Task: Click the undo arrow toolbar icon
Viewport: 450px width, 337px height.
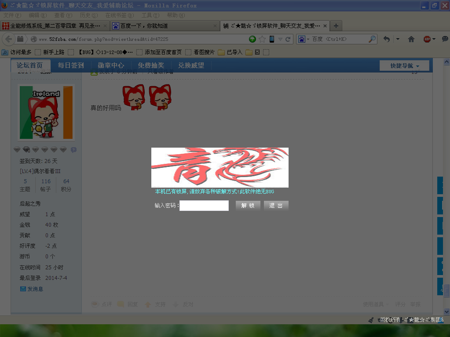Action: (387, 39)
